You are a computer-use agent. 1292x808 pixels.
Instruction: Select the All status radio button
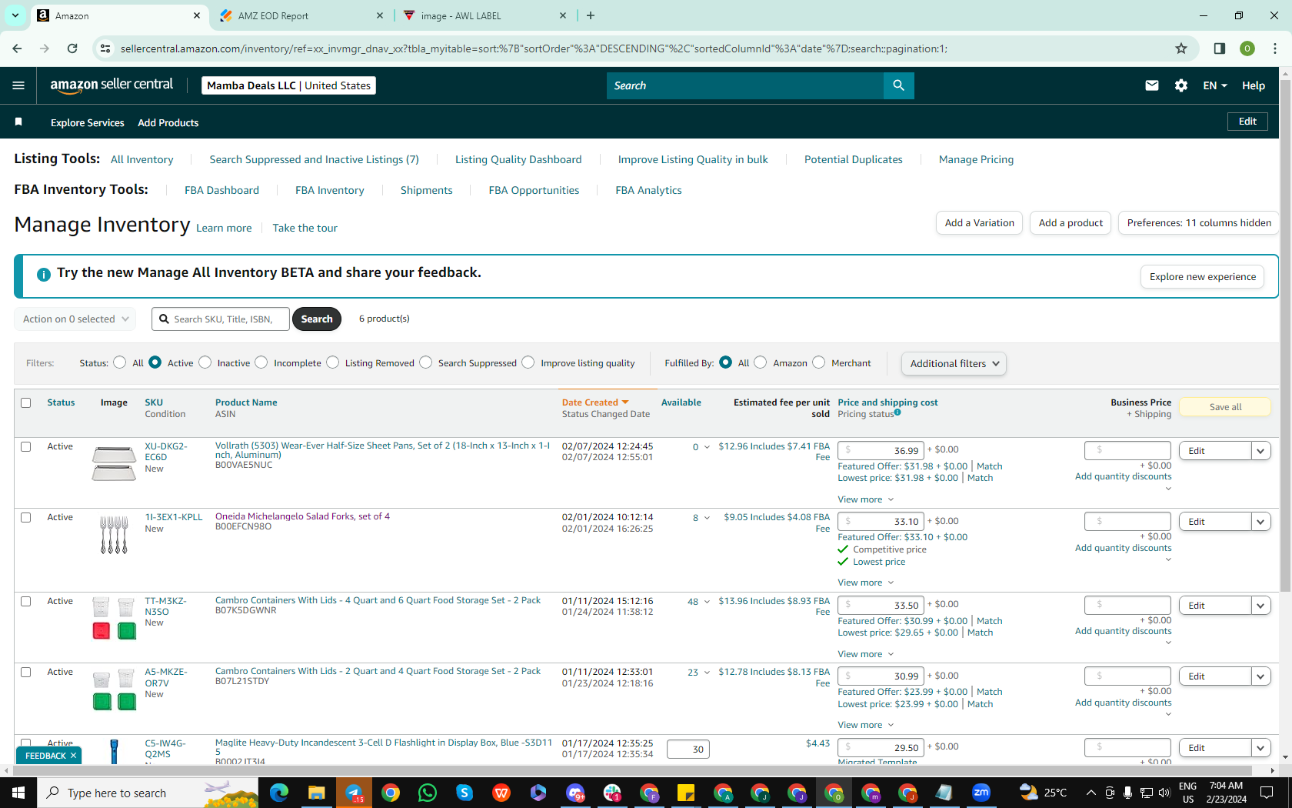coord(119,362)
